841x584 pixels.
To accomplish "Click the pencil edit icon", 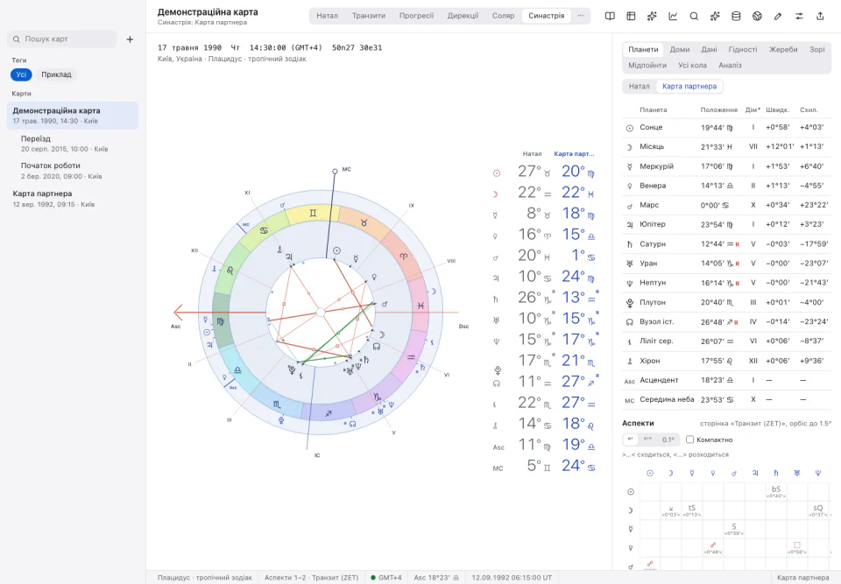I will (778, 16).
